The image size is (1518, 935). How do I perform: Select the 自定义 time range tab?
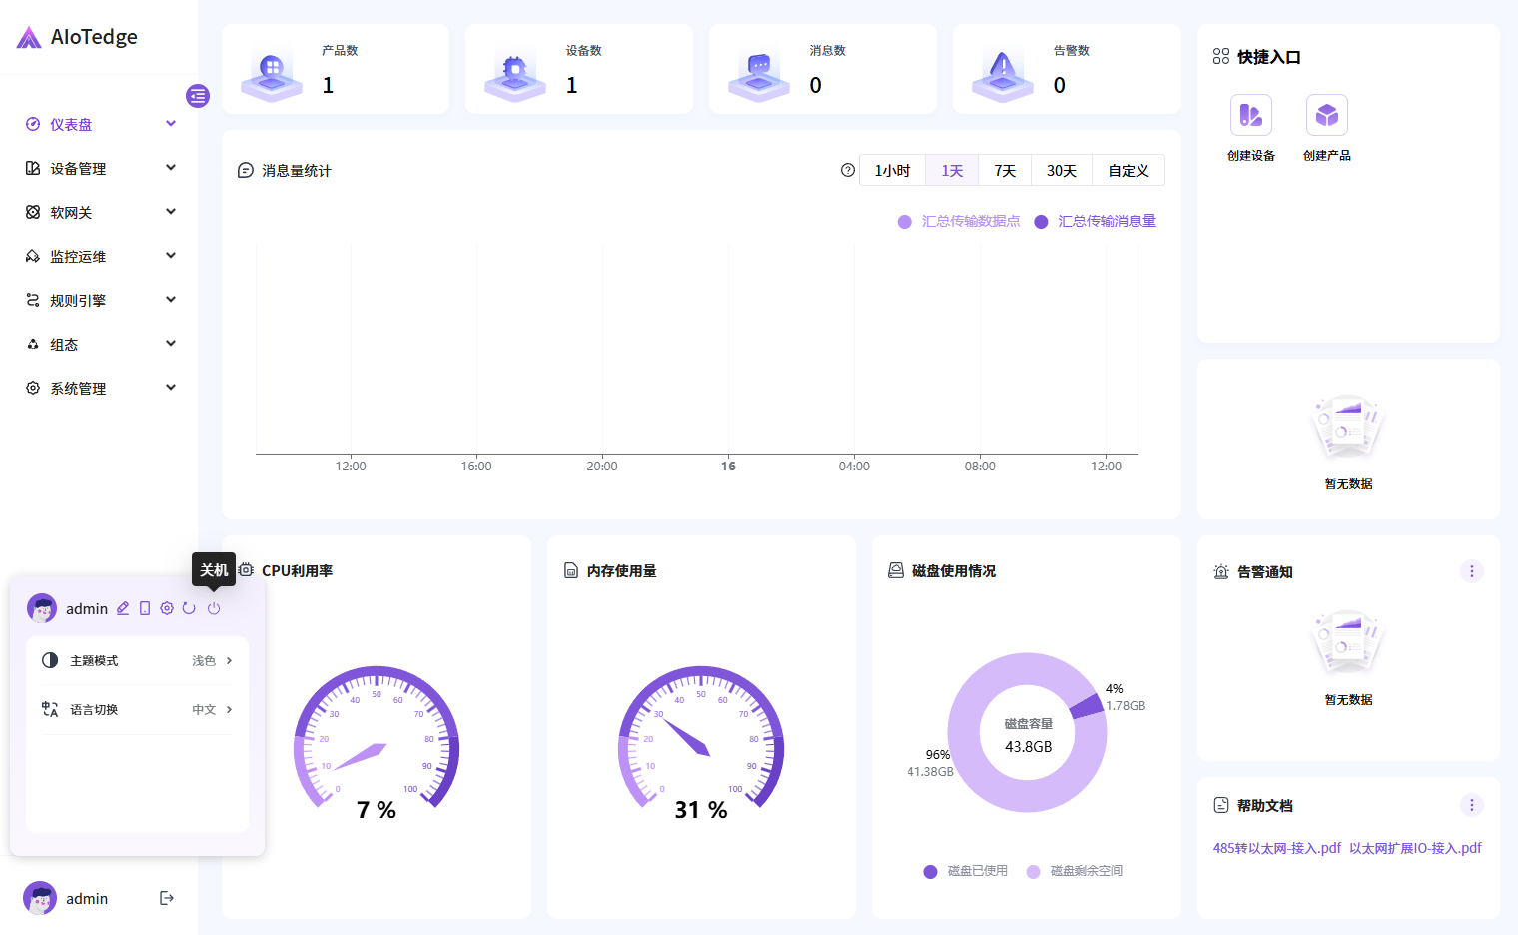[1128, 171]
